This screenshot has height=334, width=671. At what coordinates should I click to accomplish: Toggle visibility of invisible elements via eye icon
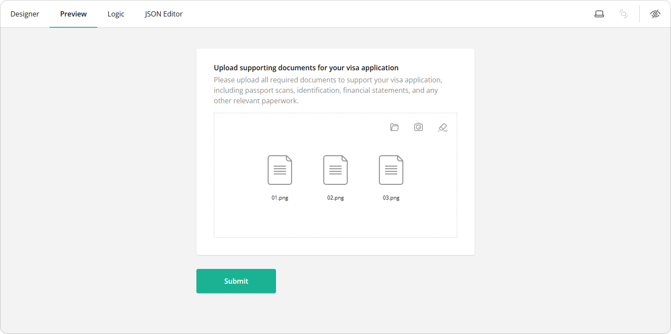click(x=655, y=13)
